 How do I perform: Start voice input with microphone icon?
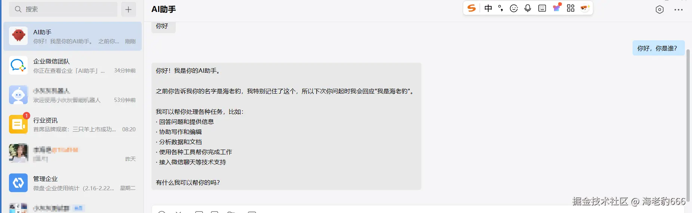(x=528, y=8)
